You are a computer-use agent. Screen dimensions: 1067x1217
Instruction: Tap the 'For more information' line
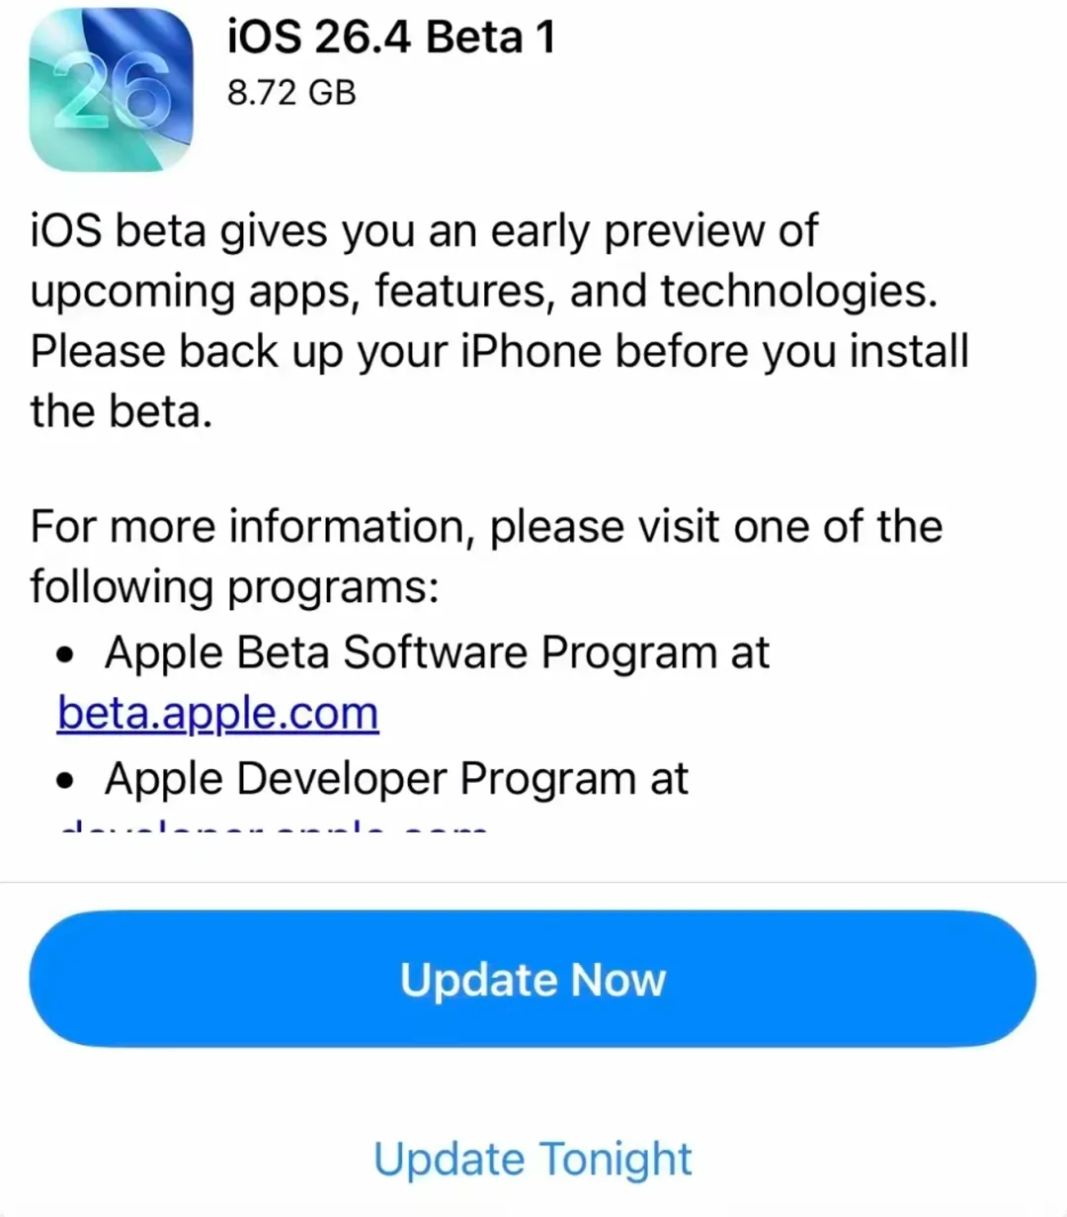pyautogui.click(x=486, y=527)
